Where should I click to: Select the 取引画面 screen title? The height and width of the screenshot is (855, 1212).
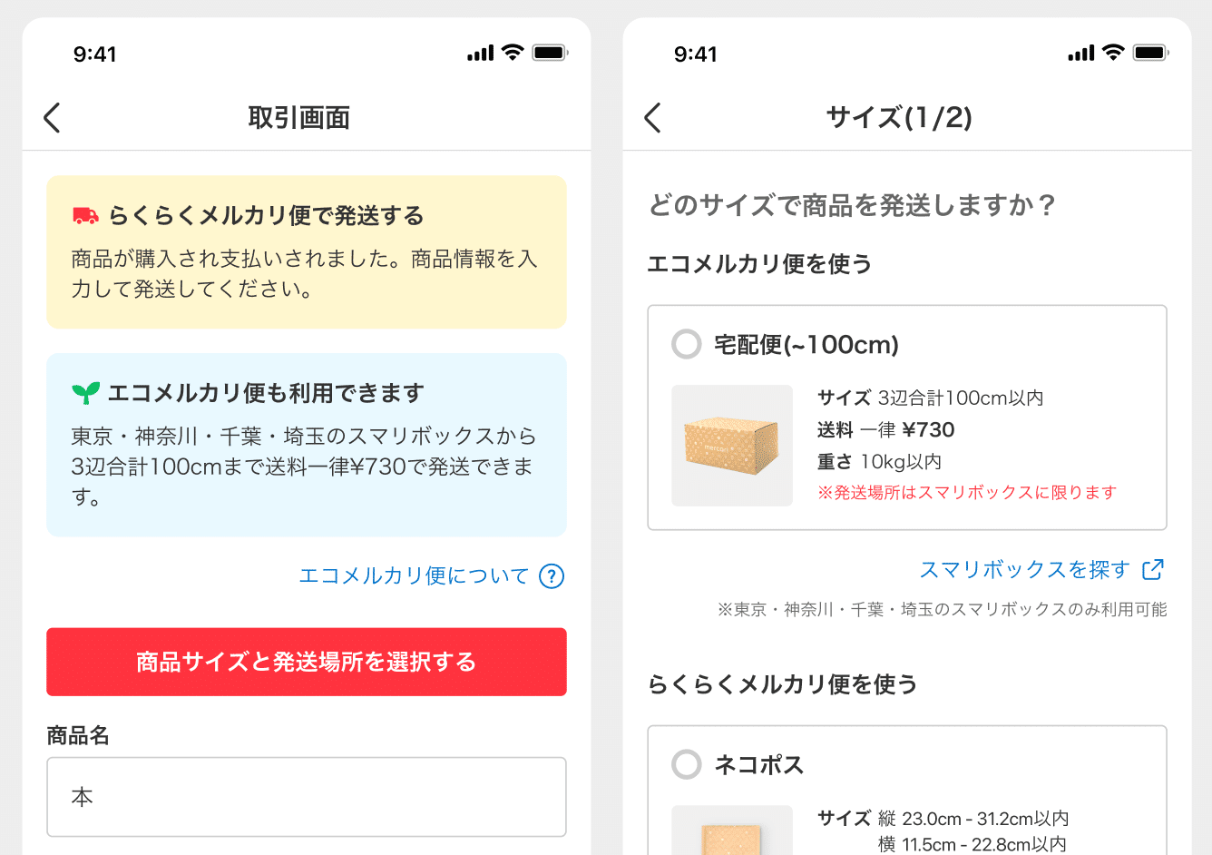(297, 118)
